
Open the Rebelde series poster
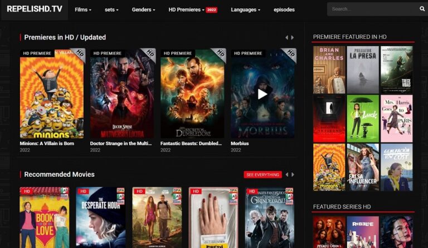[363, 232]
